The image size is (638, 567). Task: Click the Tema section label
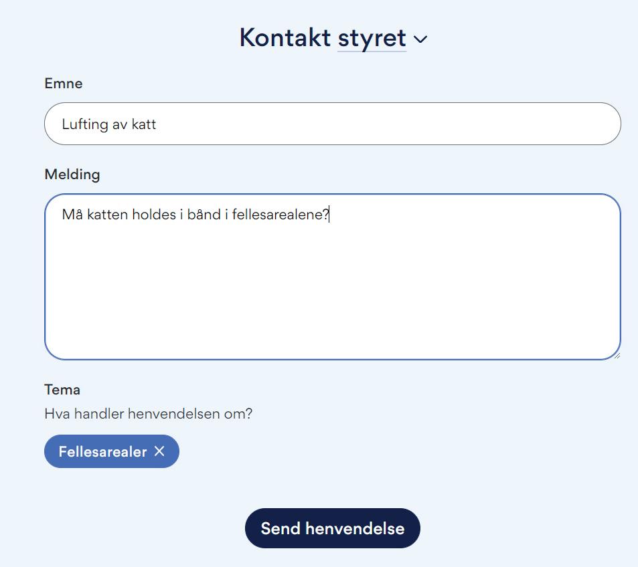point(62,389)
